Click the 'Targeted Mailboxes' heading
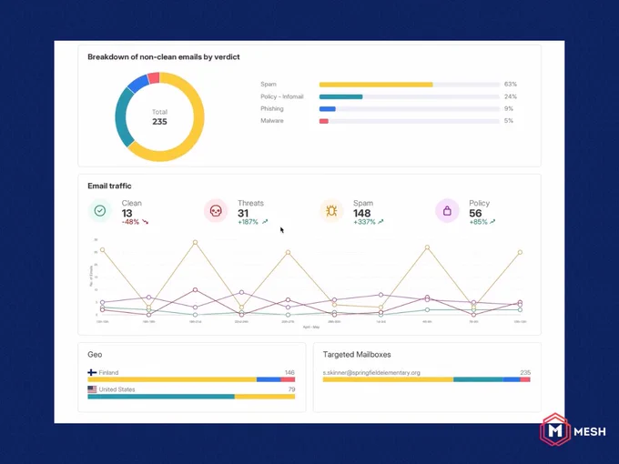Image resolution: width=619 pixels, height=464 pixels. pyautogui.click(x=357, y=354)
